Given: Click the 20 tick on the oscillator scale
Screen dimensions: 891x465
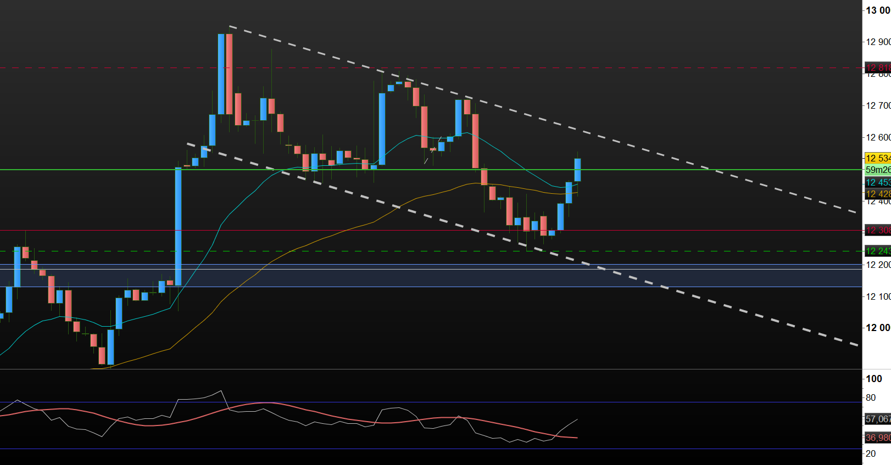Looking at the screenshot, I should [x=871, y=453].
